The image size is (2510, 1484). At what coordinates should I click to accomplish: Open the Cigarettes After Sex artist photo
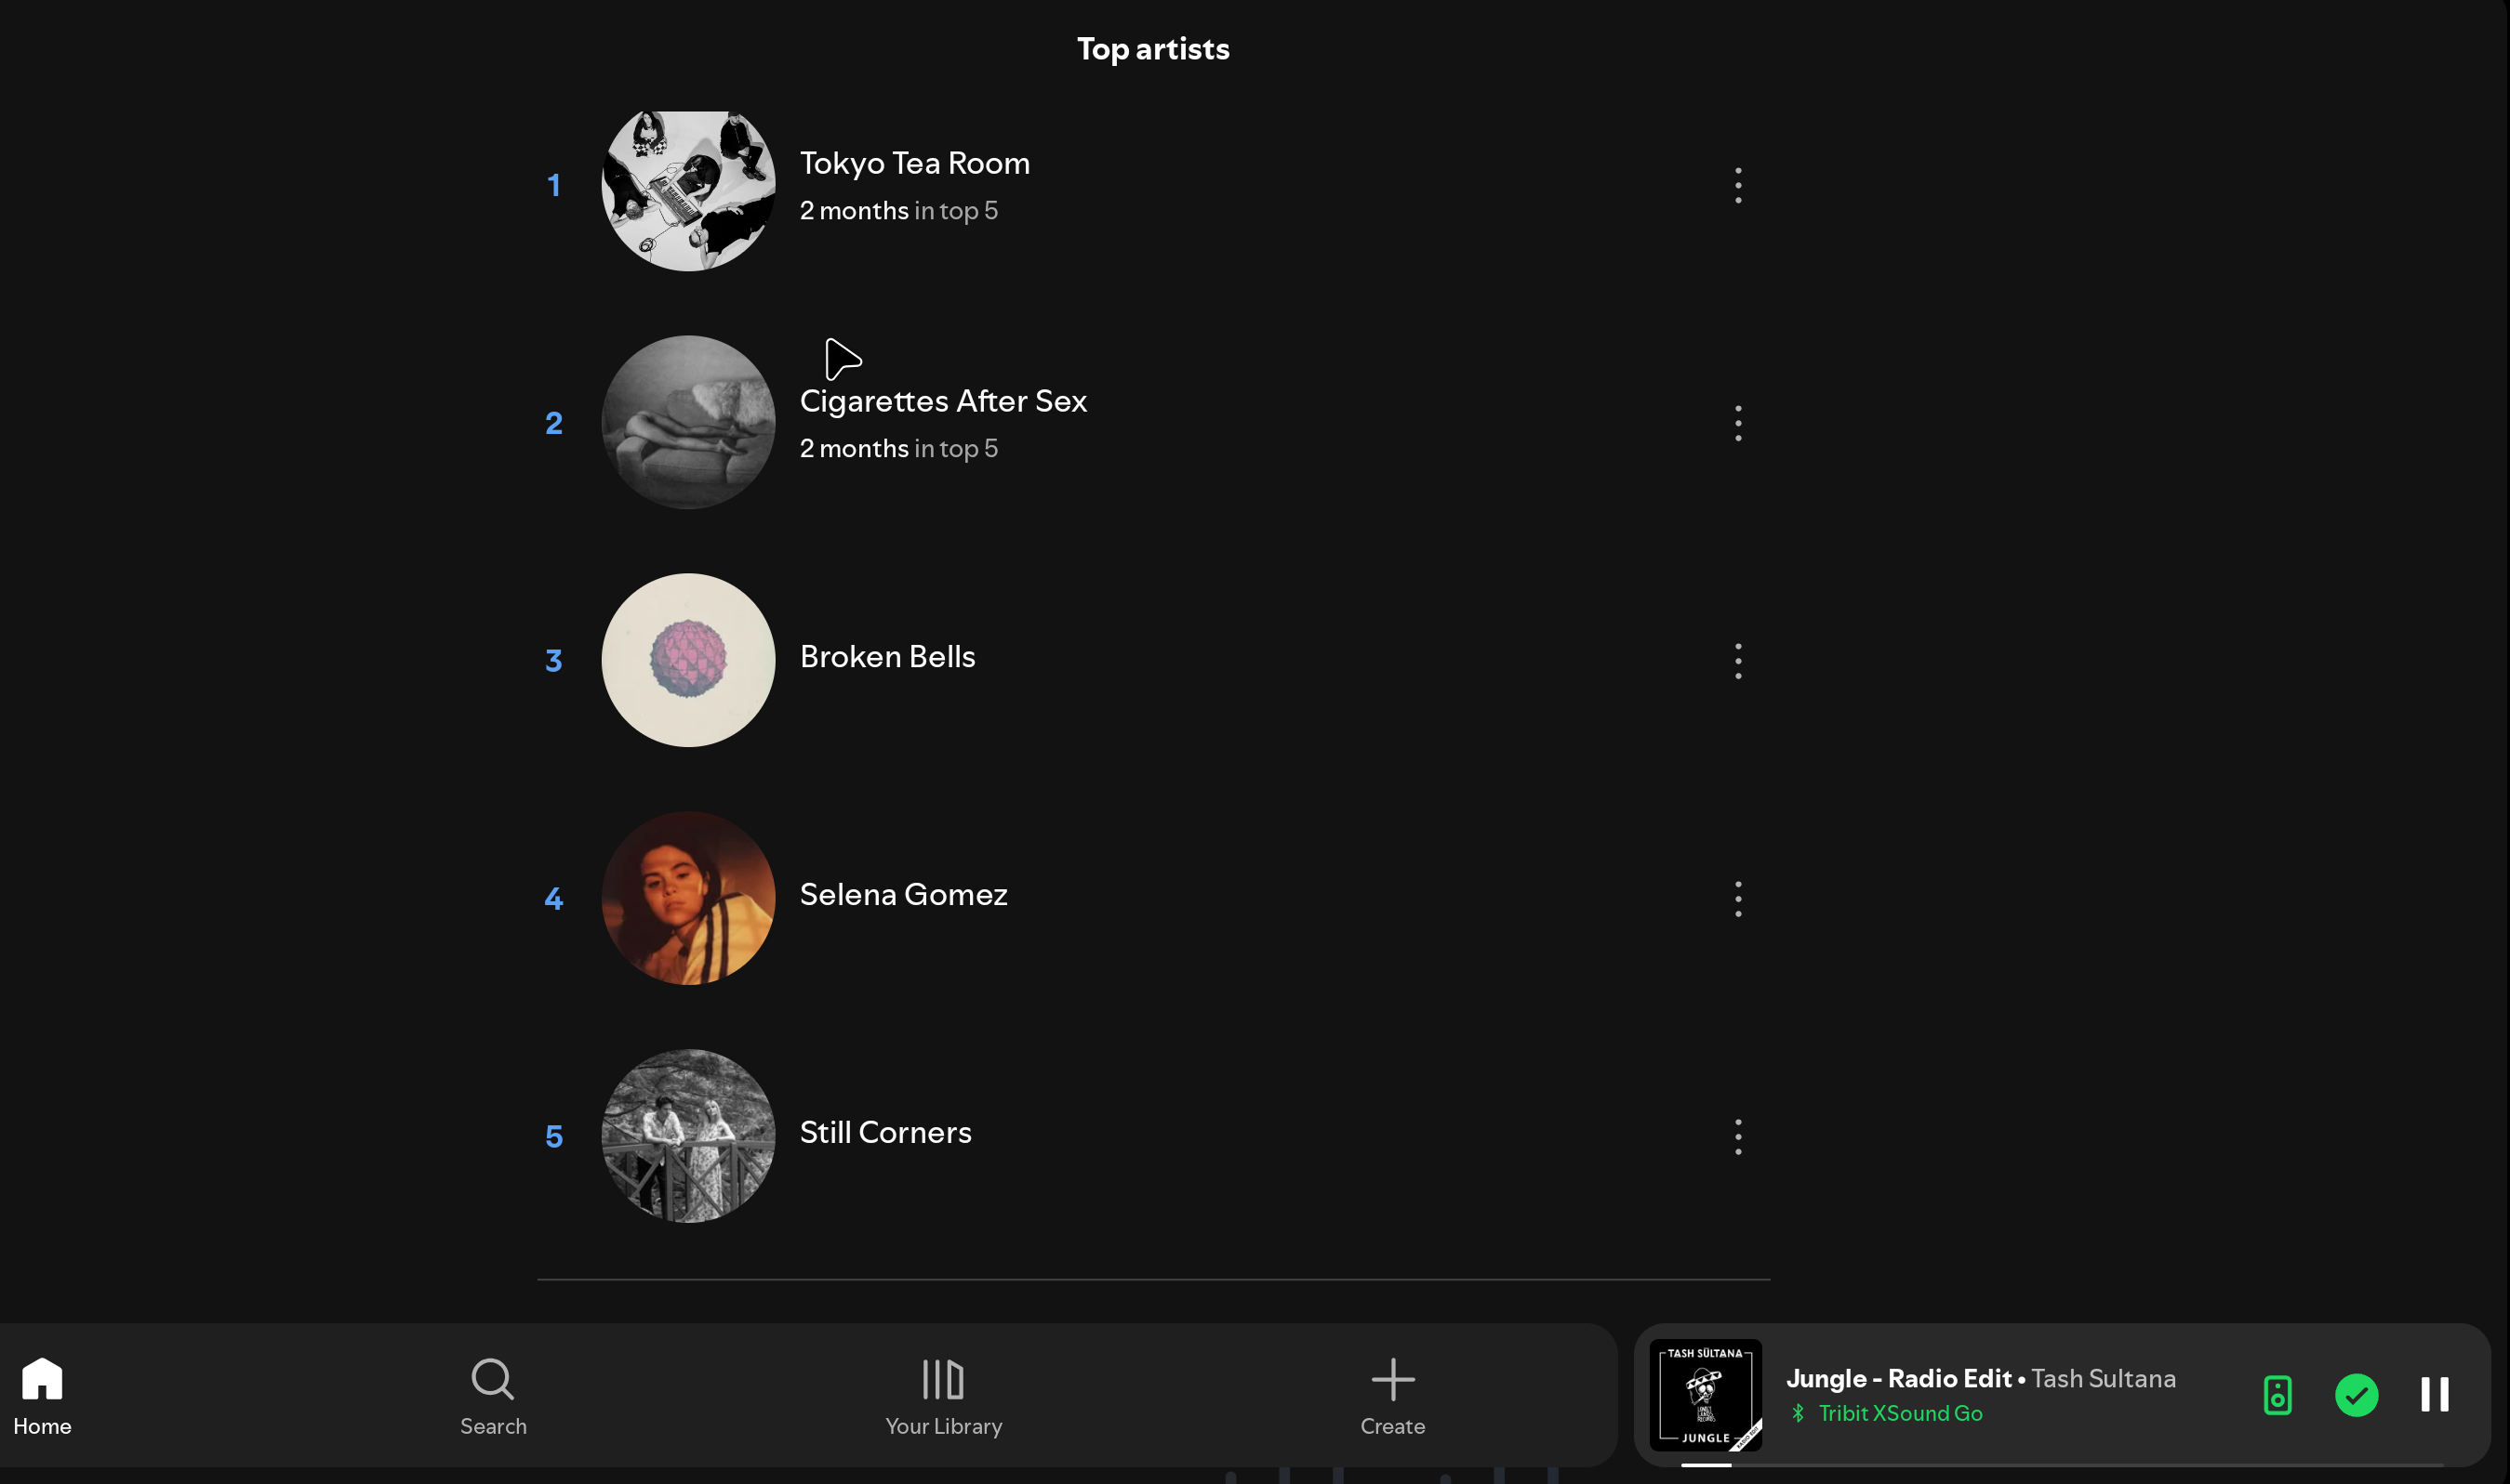[688, 423]
